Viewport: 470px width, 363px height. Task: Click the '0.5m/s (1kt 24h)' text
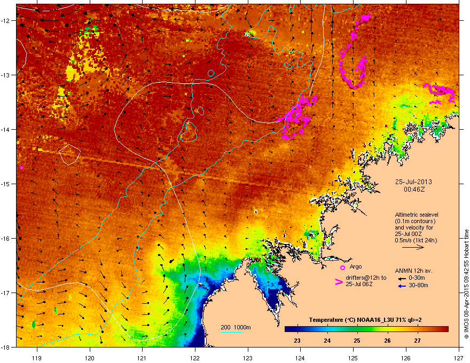[x=416, y=240]
